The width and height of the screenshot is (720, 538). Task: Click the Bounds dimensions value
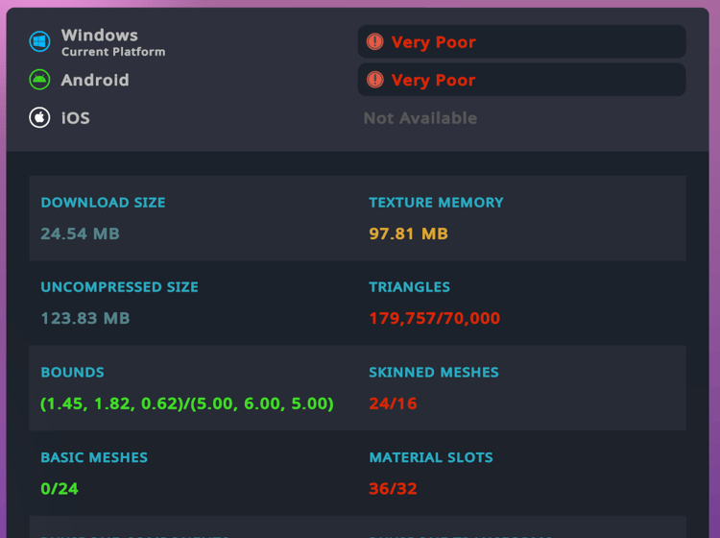187,403
